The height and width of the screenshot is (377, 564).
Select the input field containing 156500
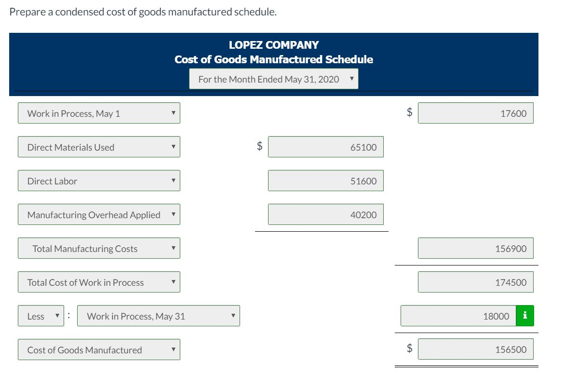[476, 349]
